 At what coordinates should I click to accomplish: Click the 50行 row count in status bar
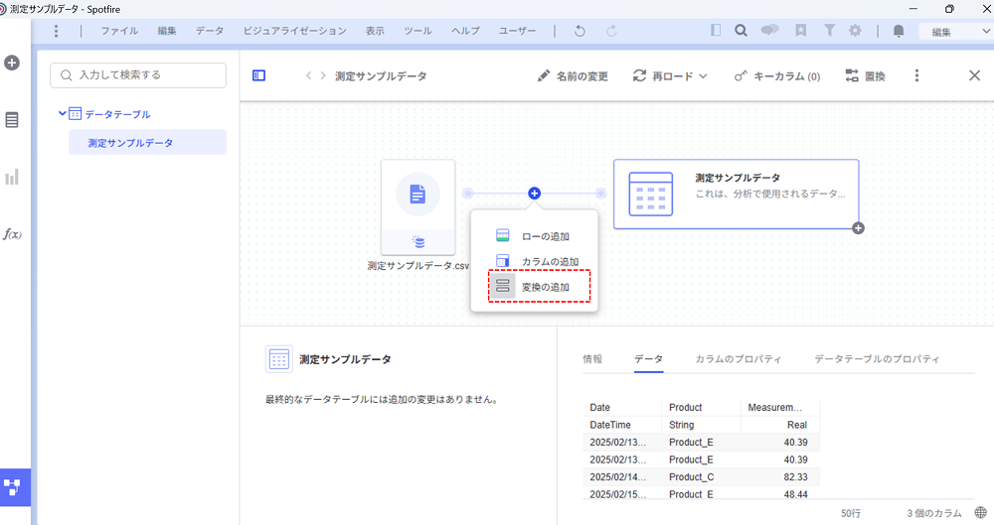pyautogui.click(x=851, y=513)
